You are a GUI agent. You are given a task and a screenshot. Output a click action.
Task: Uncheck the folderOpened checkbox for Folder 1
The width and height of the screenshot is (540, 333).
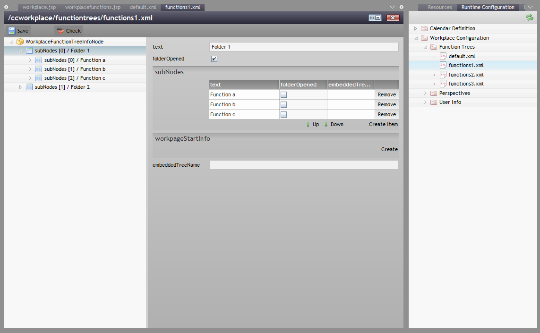[x=214, y=59]
